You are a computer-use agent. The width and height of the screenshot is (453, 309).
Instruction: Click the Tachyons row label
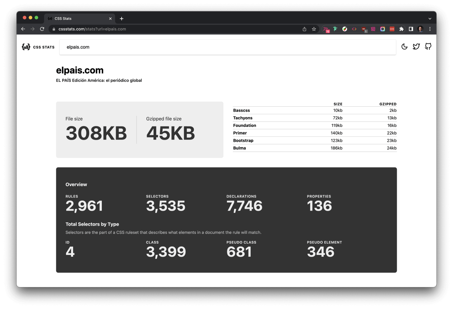coord(243,118)
